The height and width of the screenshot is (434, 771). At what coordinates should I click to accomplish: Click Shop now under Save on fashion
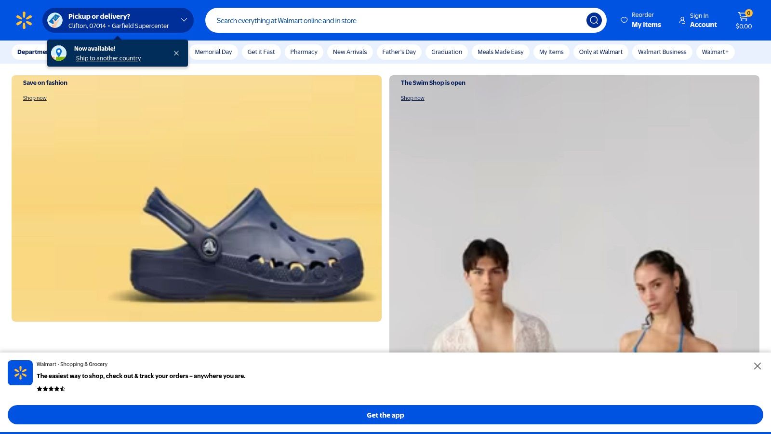point(35,98)
